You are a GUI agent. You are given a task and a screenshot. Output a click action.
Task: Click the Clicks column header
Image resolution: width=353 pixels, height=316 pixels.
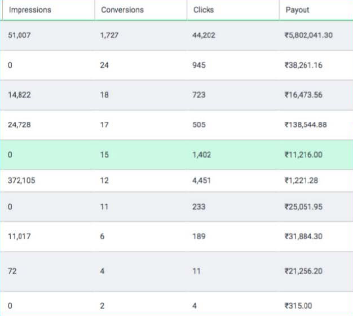click(x=204, y=10)
